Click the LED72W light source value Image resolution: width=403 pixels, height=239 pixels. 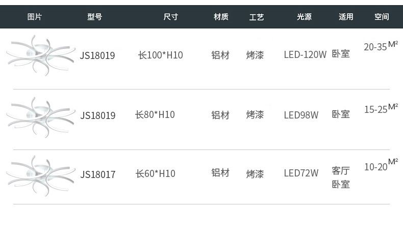point(301,173)
